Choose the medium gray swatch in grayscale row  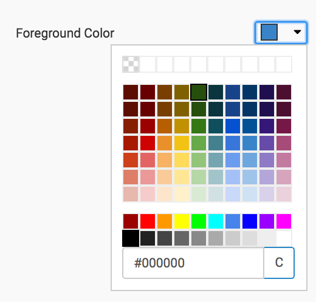click(x=199, y=238)
